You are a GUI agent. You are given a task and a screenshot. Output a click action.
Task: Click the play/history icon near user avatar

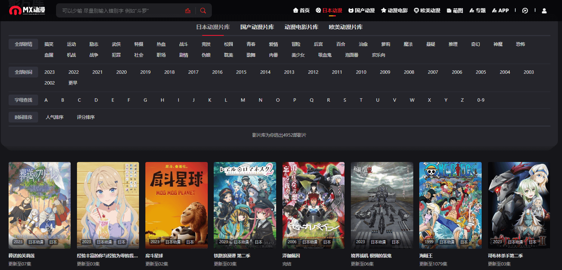click(x=525, y=10)
